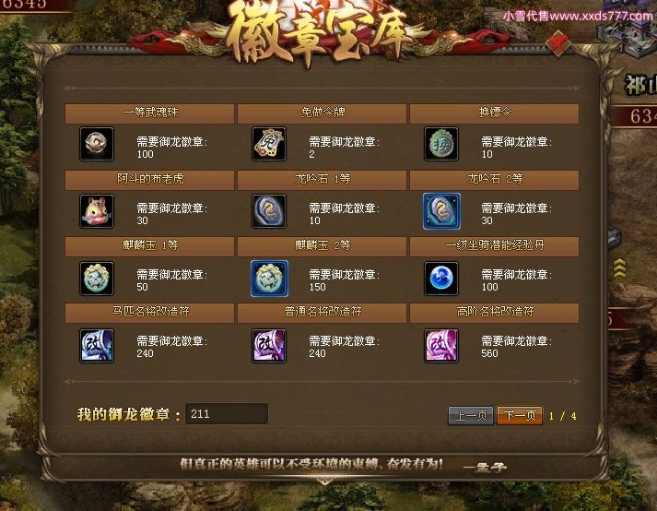Open the 高阶名将改造符 item header
The width and height of the screenshot is (657, 511).
tap(495, 312)
